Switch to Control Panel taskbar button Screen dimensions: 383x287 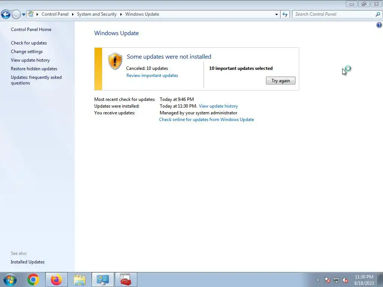(103, 280)
